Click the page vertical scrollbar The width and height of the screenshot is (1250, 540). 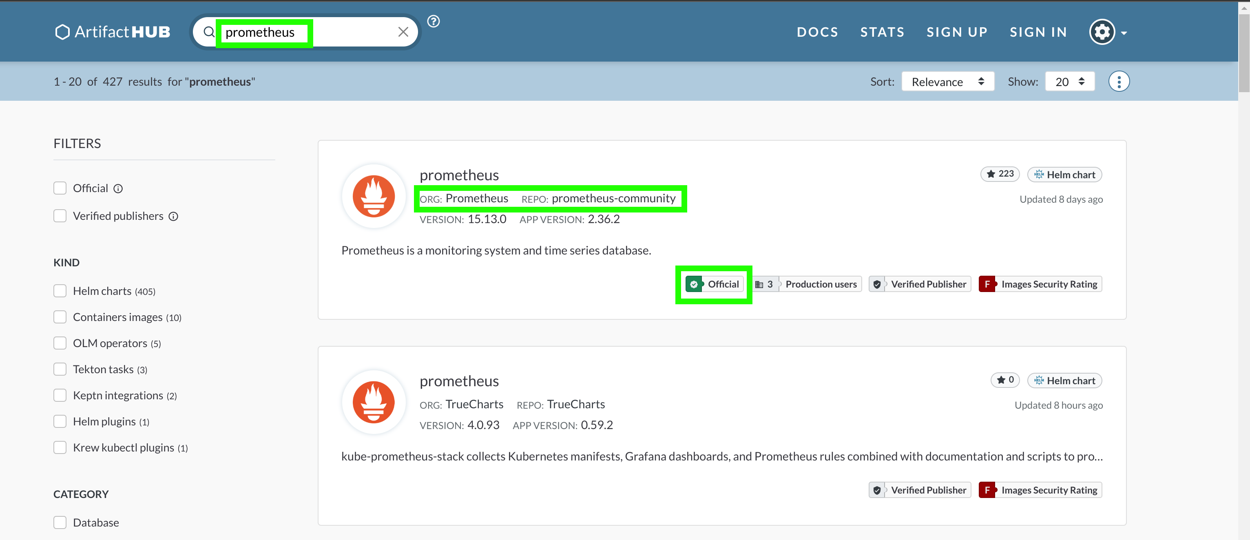[x=1244, y=53]
